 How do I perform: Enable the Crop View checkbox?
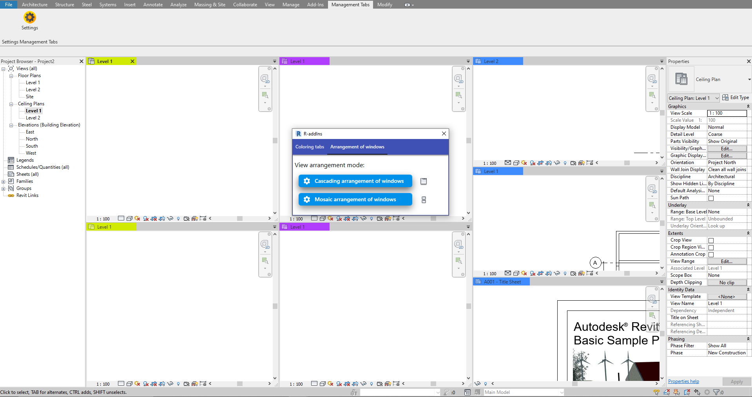711,240
